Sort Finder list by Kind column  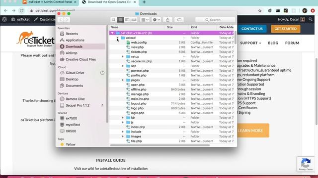[203, 27]
